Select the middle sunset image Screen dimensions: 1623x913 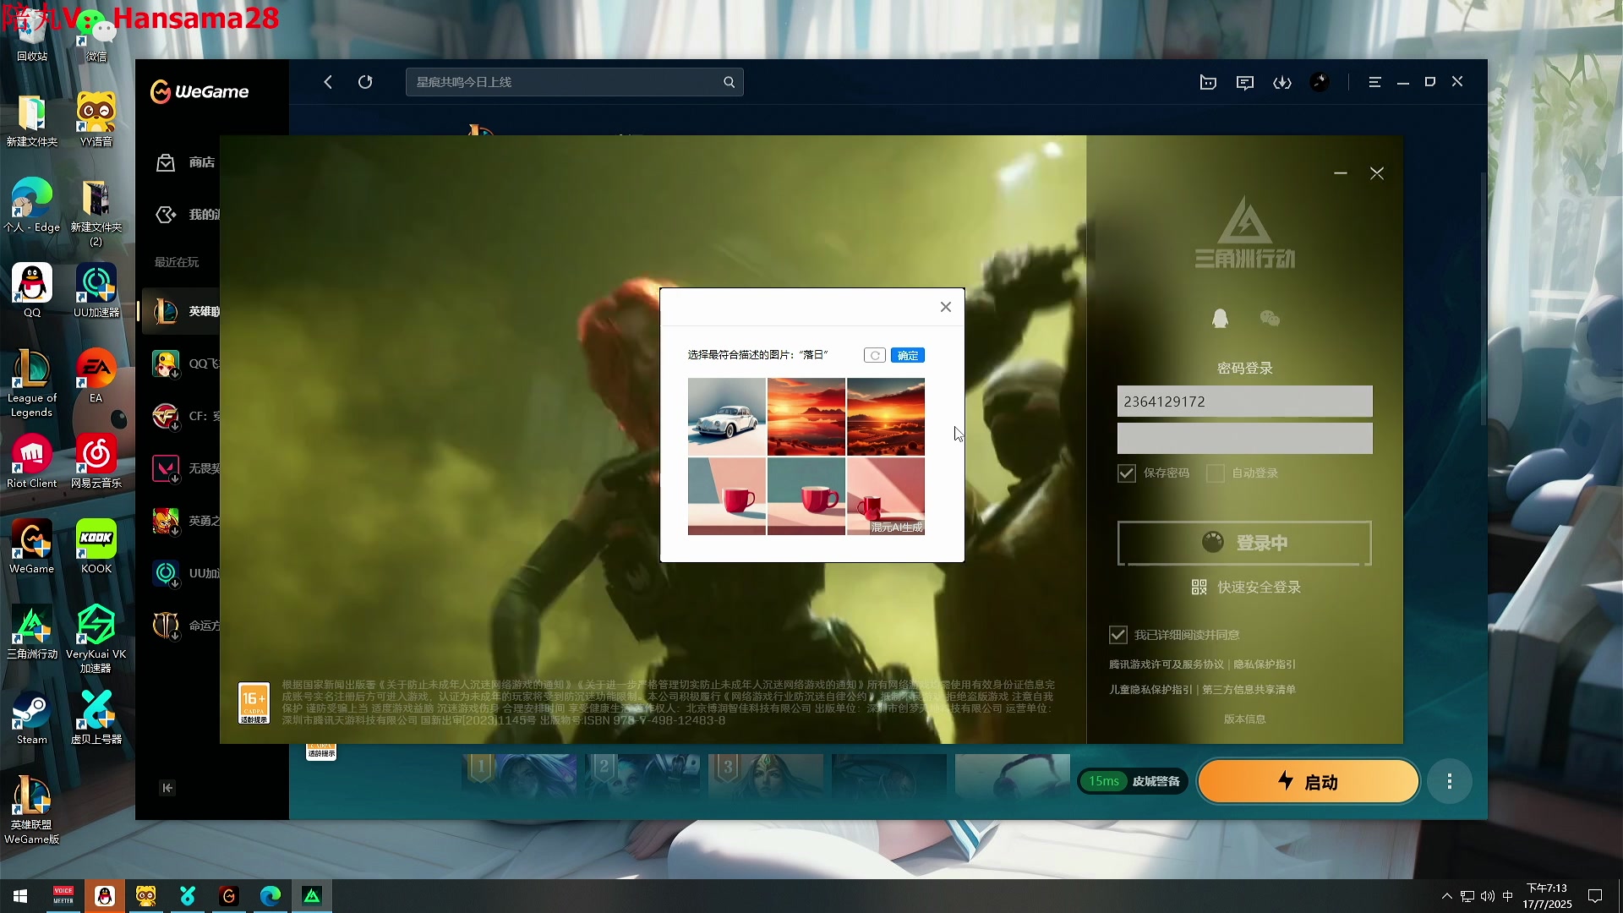(806, 417)
